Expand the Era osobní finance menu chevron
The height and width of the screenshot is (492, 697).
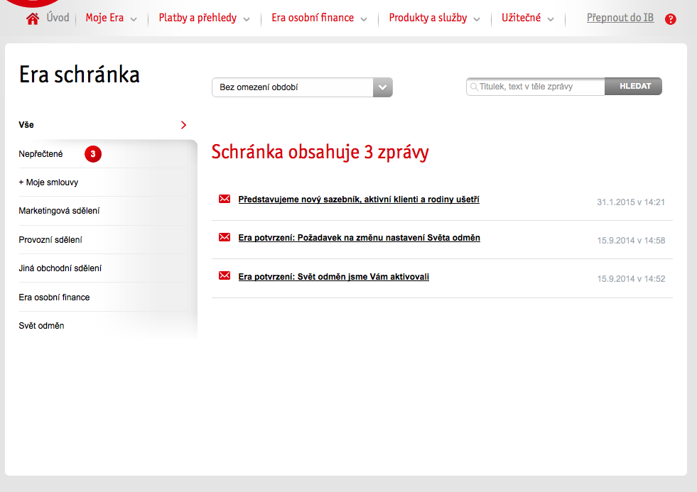[x=364, y=19]
